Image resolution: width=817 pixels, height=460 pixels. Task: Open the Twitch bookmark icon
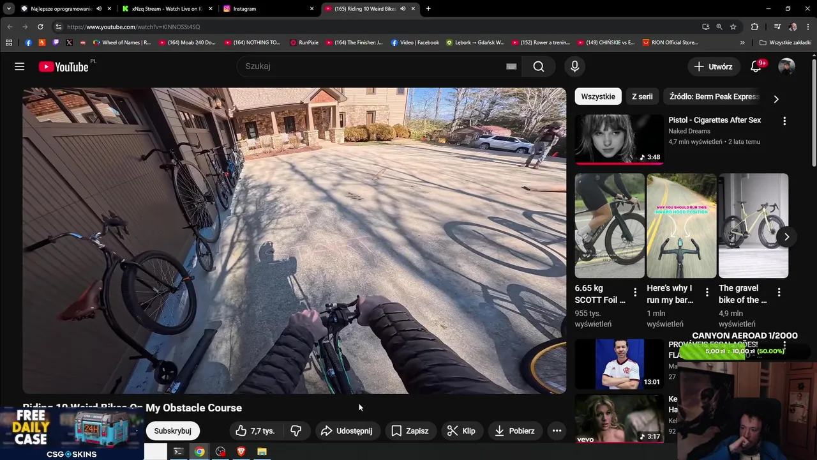pos(56,43)
